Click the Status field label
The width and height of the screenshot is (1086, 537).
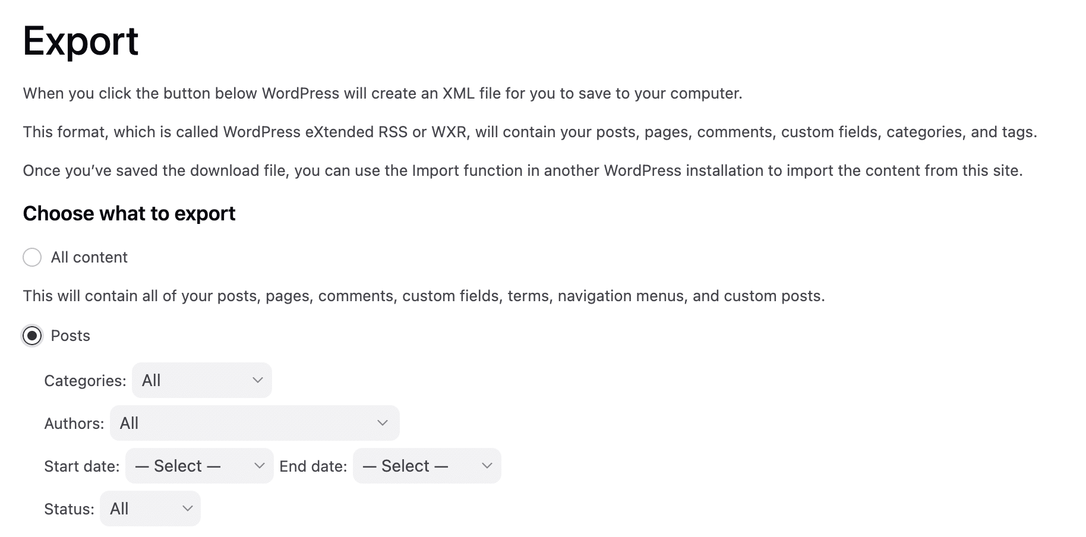point(68,508)
